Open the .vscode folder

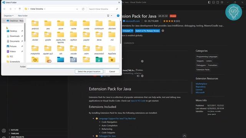[73, 50]
